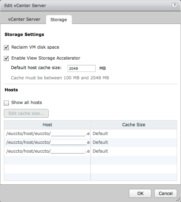Screen dimensions: 181x202
Task: Confirm changes with the OK button
Action: pyautogui.click(x=140, y=194)
